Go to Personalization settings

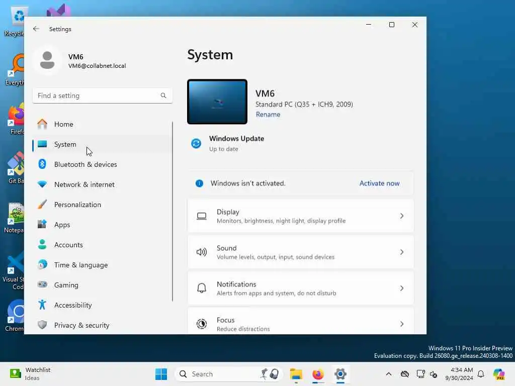102,205
